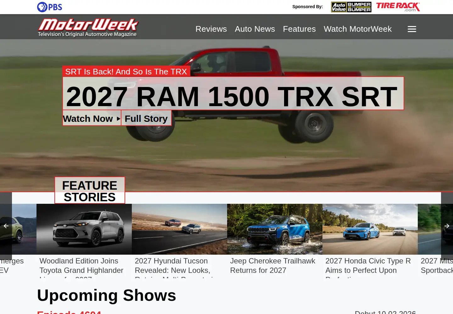The image size is (453, 314).
Task: Open the hamburger menu
Action: pyautogui.click(x=412, y=29)
